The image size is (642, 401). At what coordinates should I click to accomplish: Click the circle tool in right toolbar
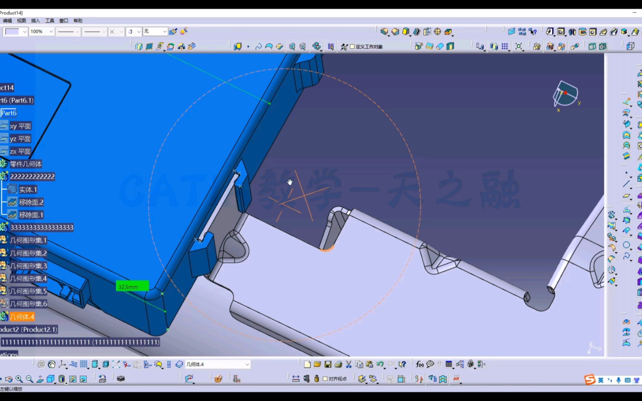626,245
